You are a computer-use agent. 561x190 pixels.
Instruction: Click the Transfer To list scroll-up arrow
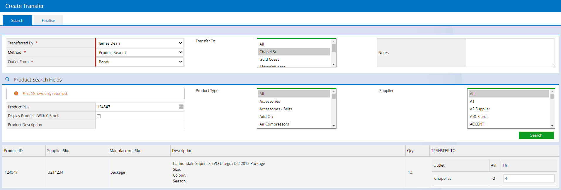(x=334, y=42)
